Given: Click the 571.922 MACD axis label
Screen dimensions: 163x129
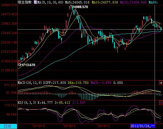Looking at the screenshot, I should pos(11,85).
